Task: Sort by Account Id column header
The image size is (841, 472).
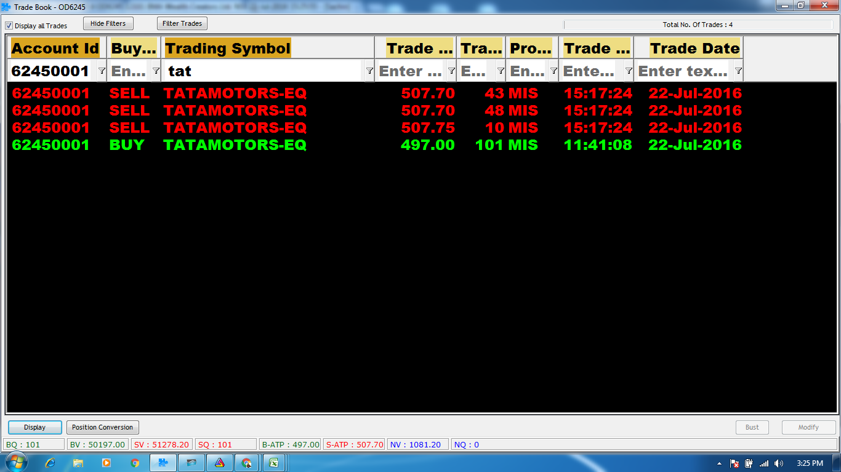Action: click(x=55, y=48)
